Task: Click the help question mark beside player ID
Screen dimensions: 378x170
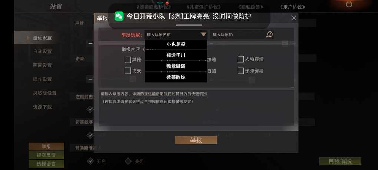Action: 269,34
